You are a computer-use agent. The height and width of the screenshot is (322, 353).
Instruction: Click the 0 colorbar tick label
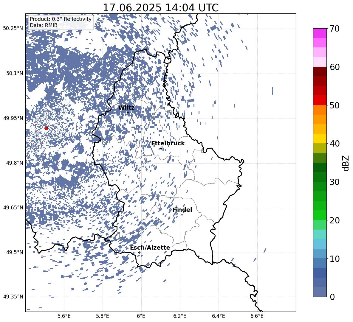tap(332, 297)
